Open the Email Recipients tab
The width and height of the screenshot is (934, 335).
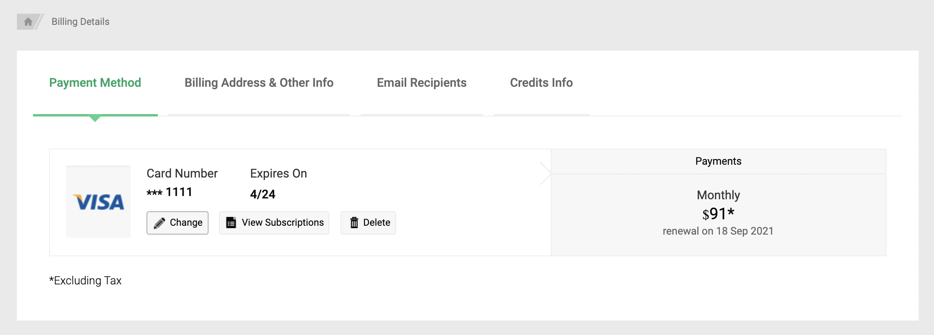[422, 83]
